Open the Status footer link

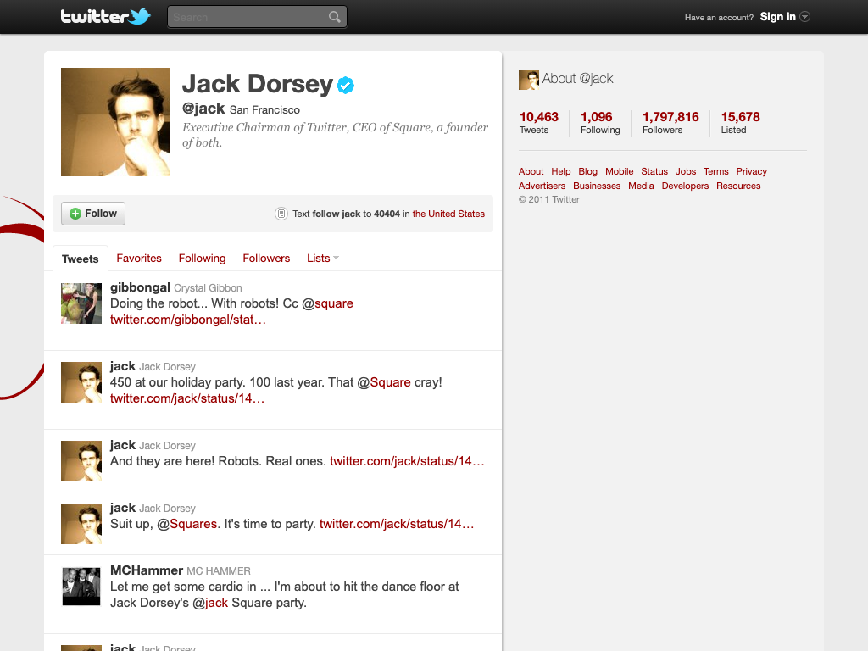coord(654,171)
